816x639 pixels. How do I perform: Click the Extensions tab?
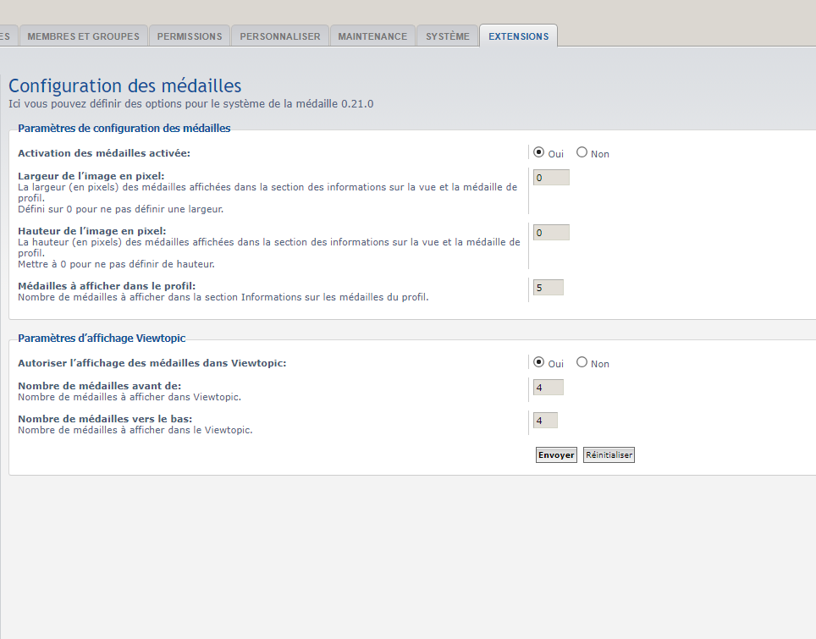point(518,36)
